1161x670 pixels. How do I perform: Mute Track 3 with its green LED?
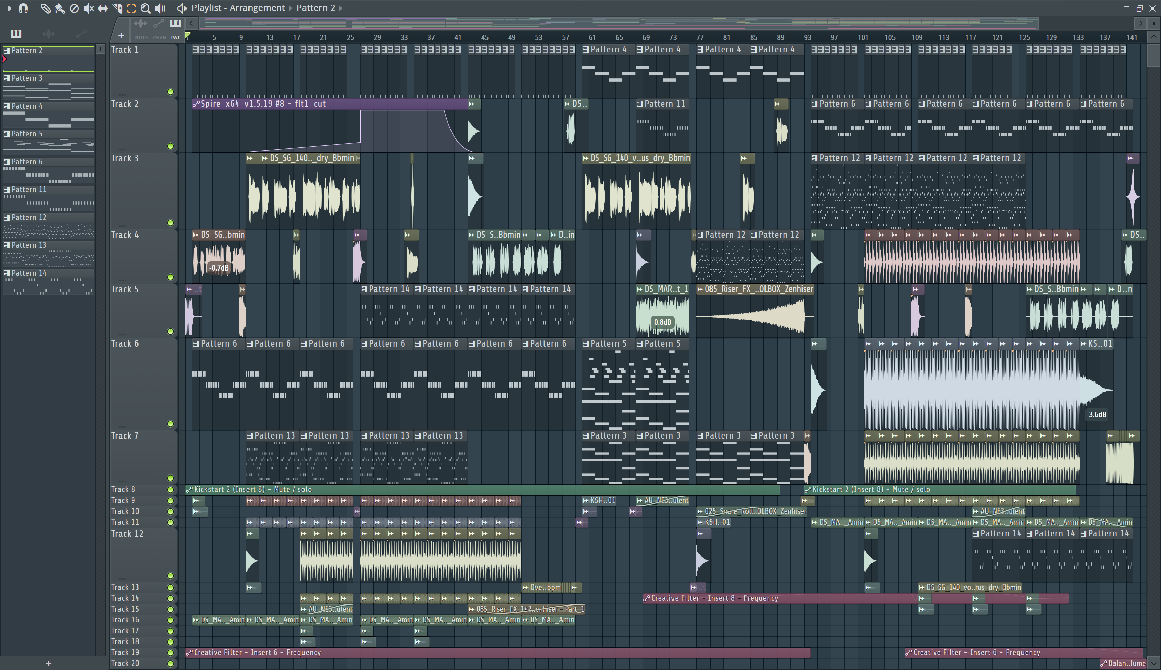pyautogui.click(x=170, y=223)
